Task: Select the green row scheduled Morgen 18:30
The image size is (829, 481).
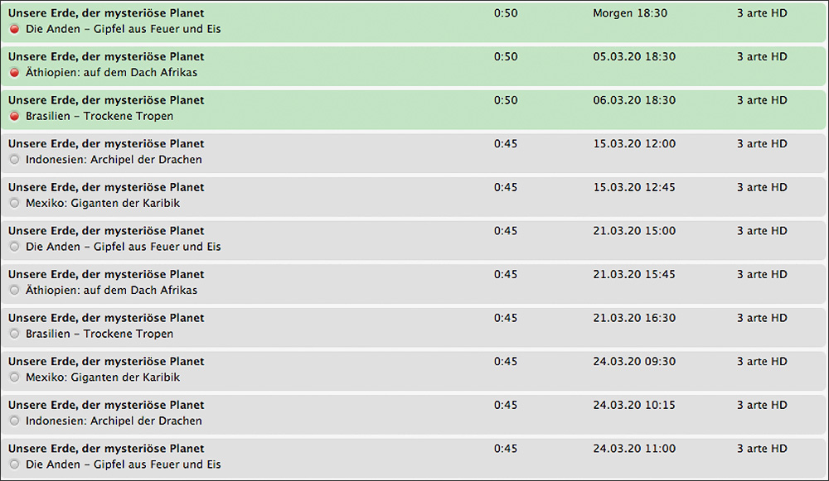Action: coord(414,22)
